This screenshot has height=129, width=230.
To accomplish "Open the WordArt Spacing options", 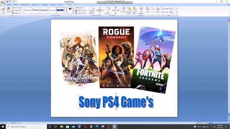I will point(9,10).
